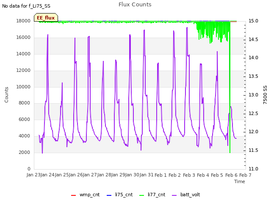Screen dimensions: 271x203
Task: Click the Jan 31 x-axis tick label
Action: click(x=147, y=175)
